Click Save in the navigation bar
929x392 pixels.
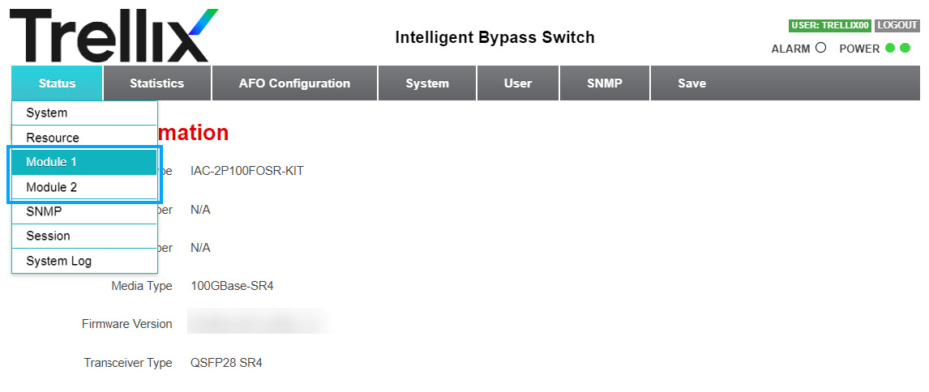tap(692, 83)
